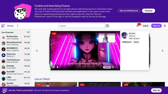The width and height of the screenshot is (168, 94).
Task: Open the Northernlion channel name
Action: [x=12, y=37]
